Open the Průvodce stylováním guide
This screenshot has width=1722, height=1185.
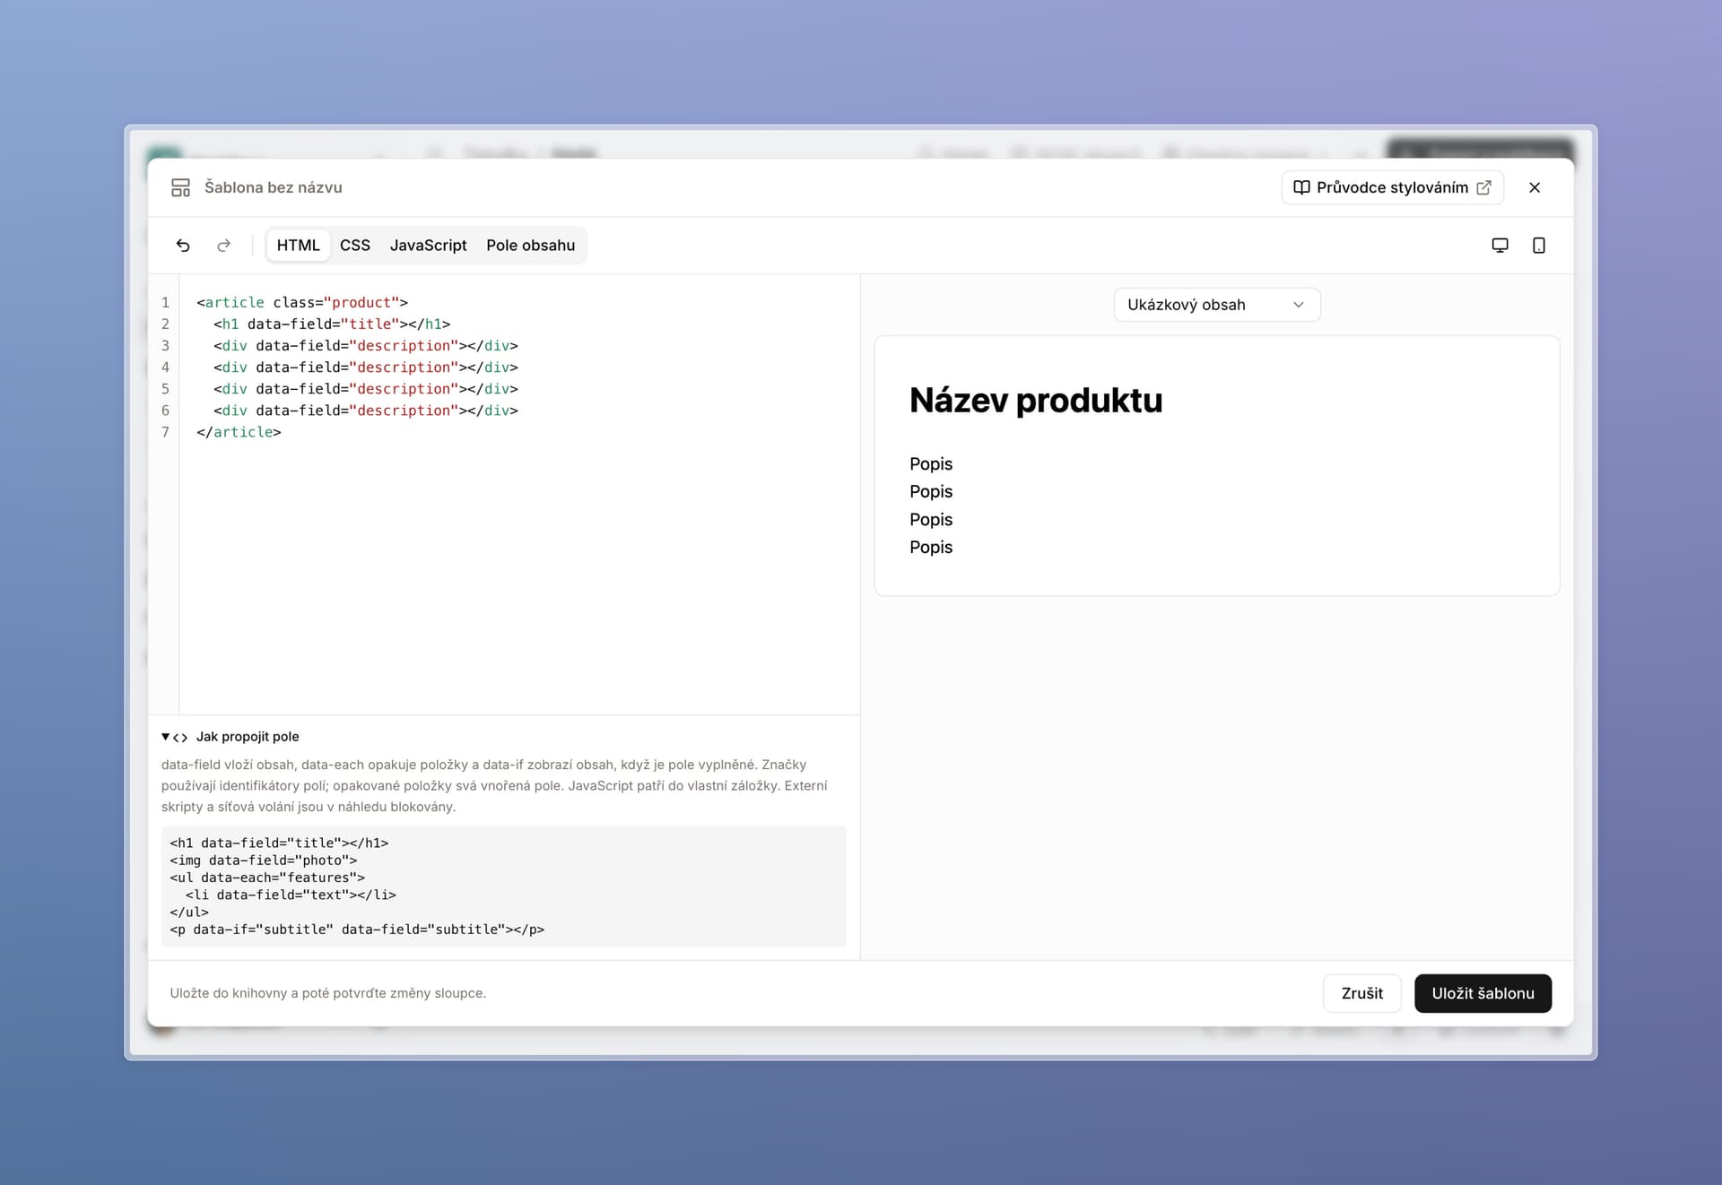click(1392, 187)
